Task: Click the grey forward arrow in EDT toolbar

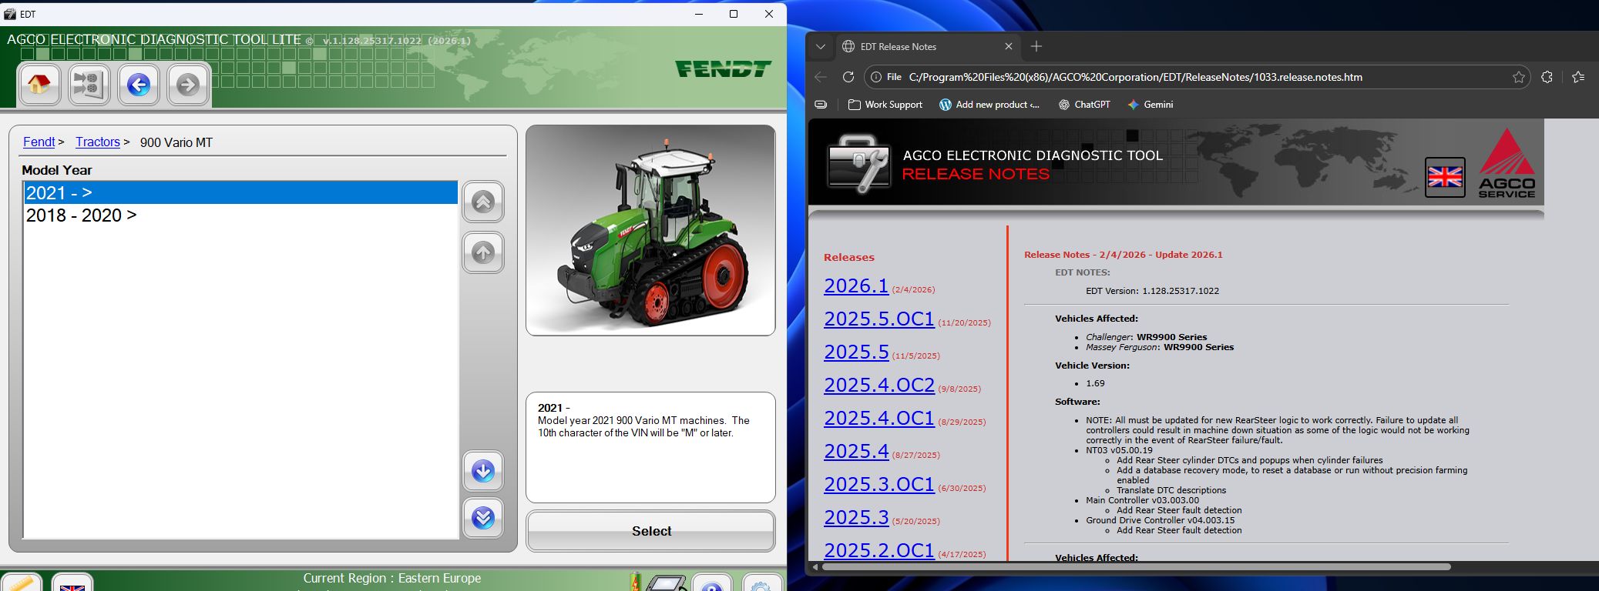Action: [x=188, y=84]
